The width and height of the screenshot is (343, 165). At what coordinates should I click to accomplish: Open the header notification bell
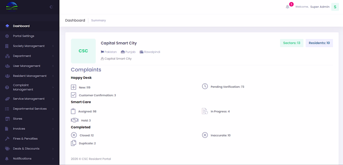[x=287, y=7]
